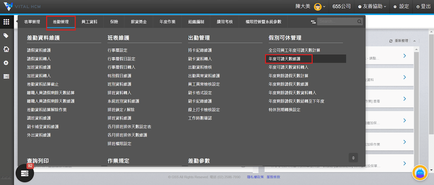Click the search magnifier icon
This screenshot has height=185, width=434.
359,22
